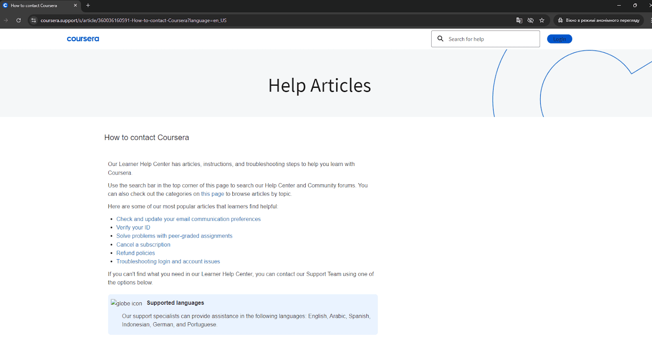This screenshot has height=345, width=652.
Task: Click the Help Articles heading
Action: [320, 85]
